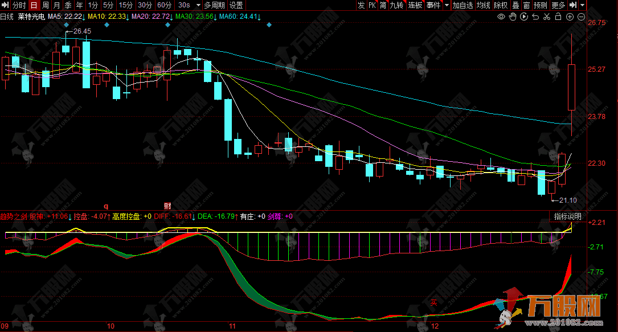Switch to the 分时 intraday tab
618x332 pixels.
[x=19, y=5]
